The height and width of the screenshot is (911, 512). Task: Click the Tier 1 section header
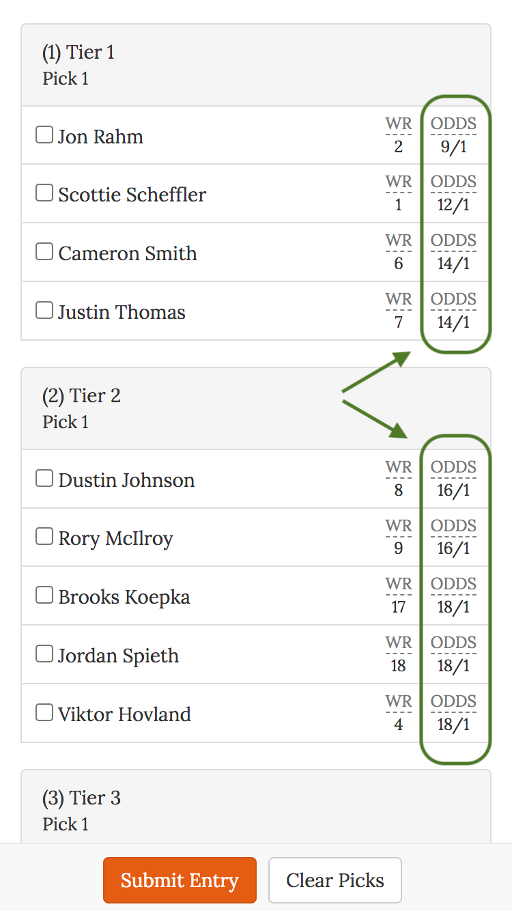coord(79,53)
